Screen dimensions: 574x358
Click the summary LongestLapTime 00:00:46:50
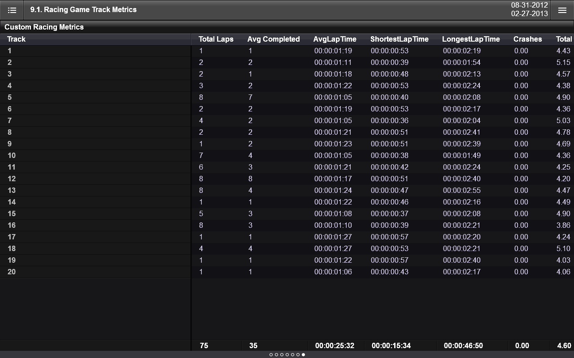(x=463, y=345)
